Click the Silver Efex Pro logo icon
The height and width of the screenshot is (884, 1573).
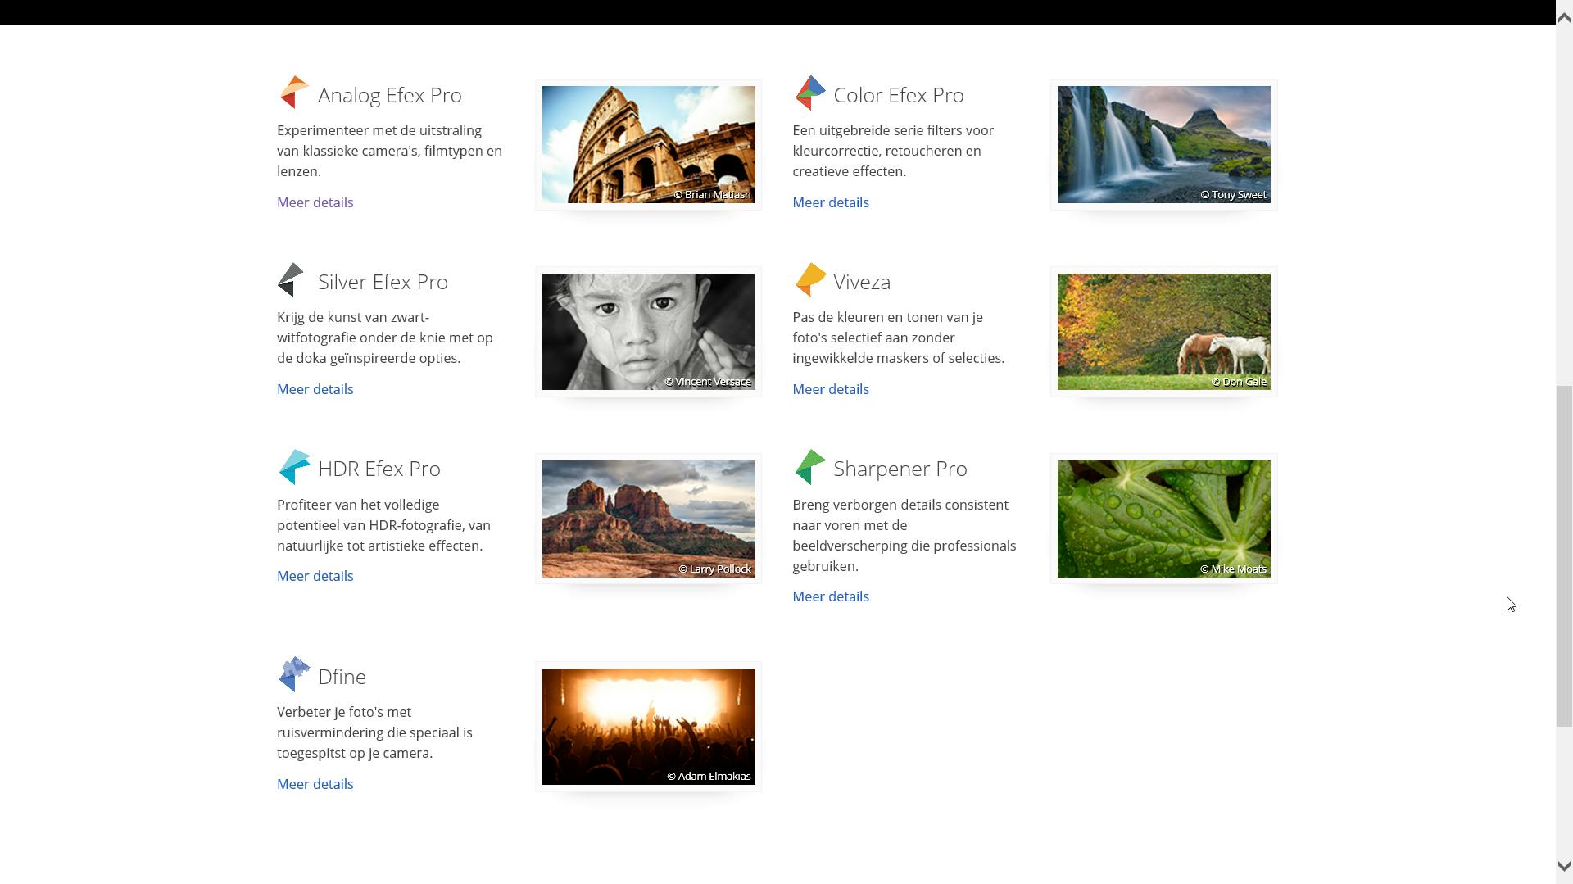click(292, 280)
